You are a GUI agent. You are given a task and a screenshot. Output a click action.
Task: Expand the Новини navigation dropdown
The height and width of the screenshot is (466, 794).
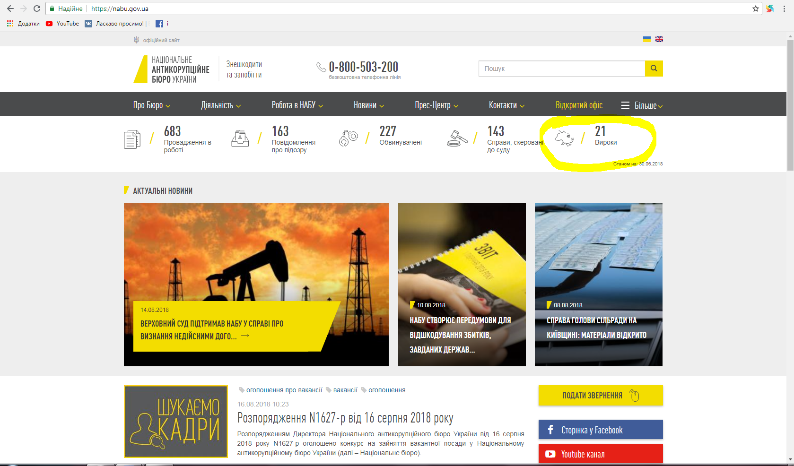(369, 105)
